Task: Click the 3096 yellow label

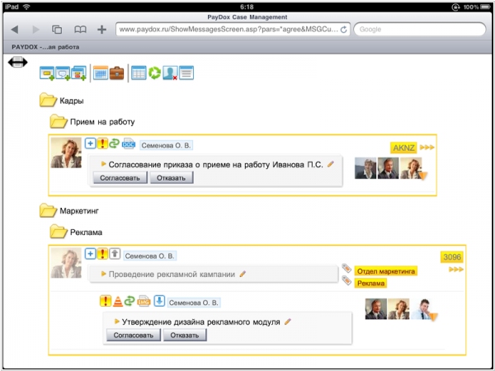Action: [452, 257]
